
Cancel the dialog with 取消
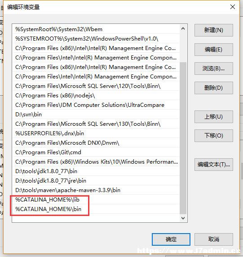[214, 239]
